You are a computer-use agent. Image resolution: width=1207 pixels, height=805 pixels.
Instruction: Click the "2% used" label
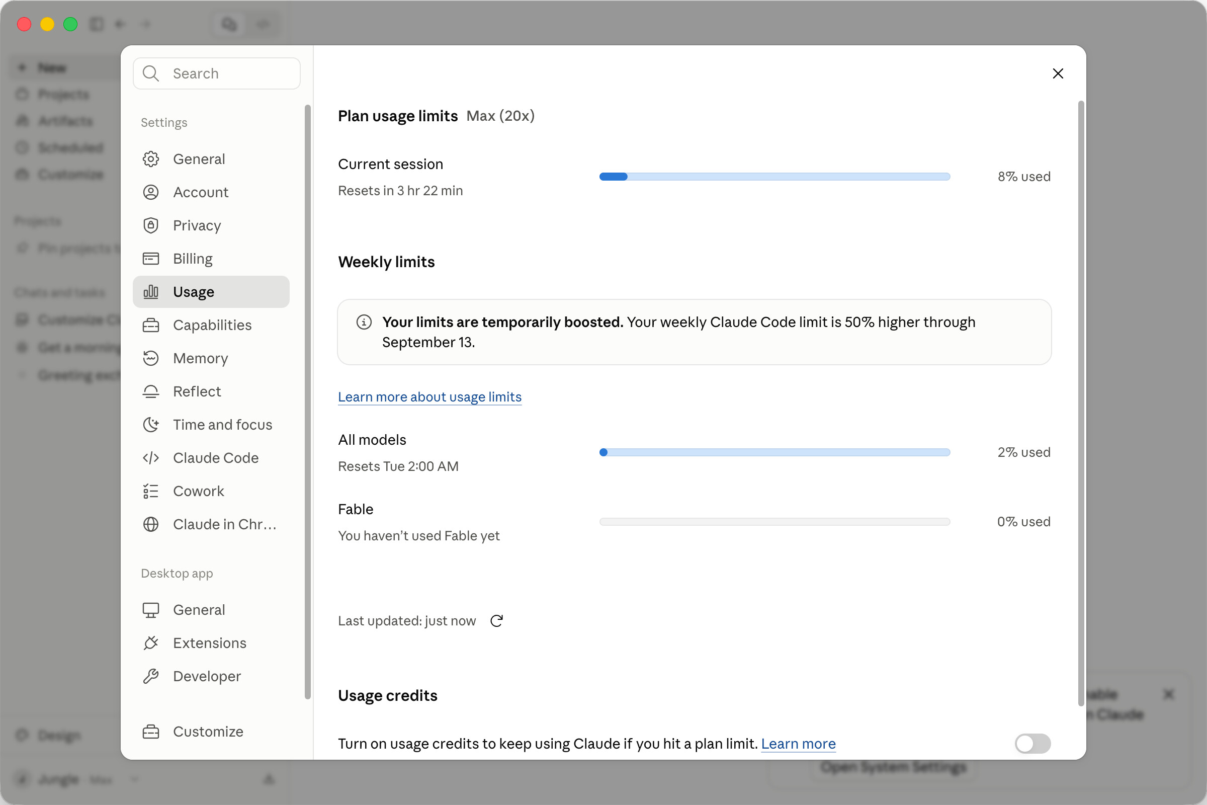(1024, 452)
